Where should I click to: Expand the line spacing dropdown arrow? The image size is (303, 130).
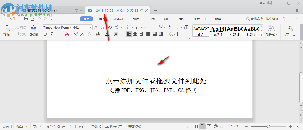165,34
